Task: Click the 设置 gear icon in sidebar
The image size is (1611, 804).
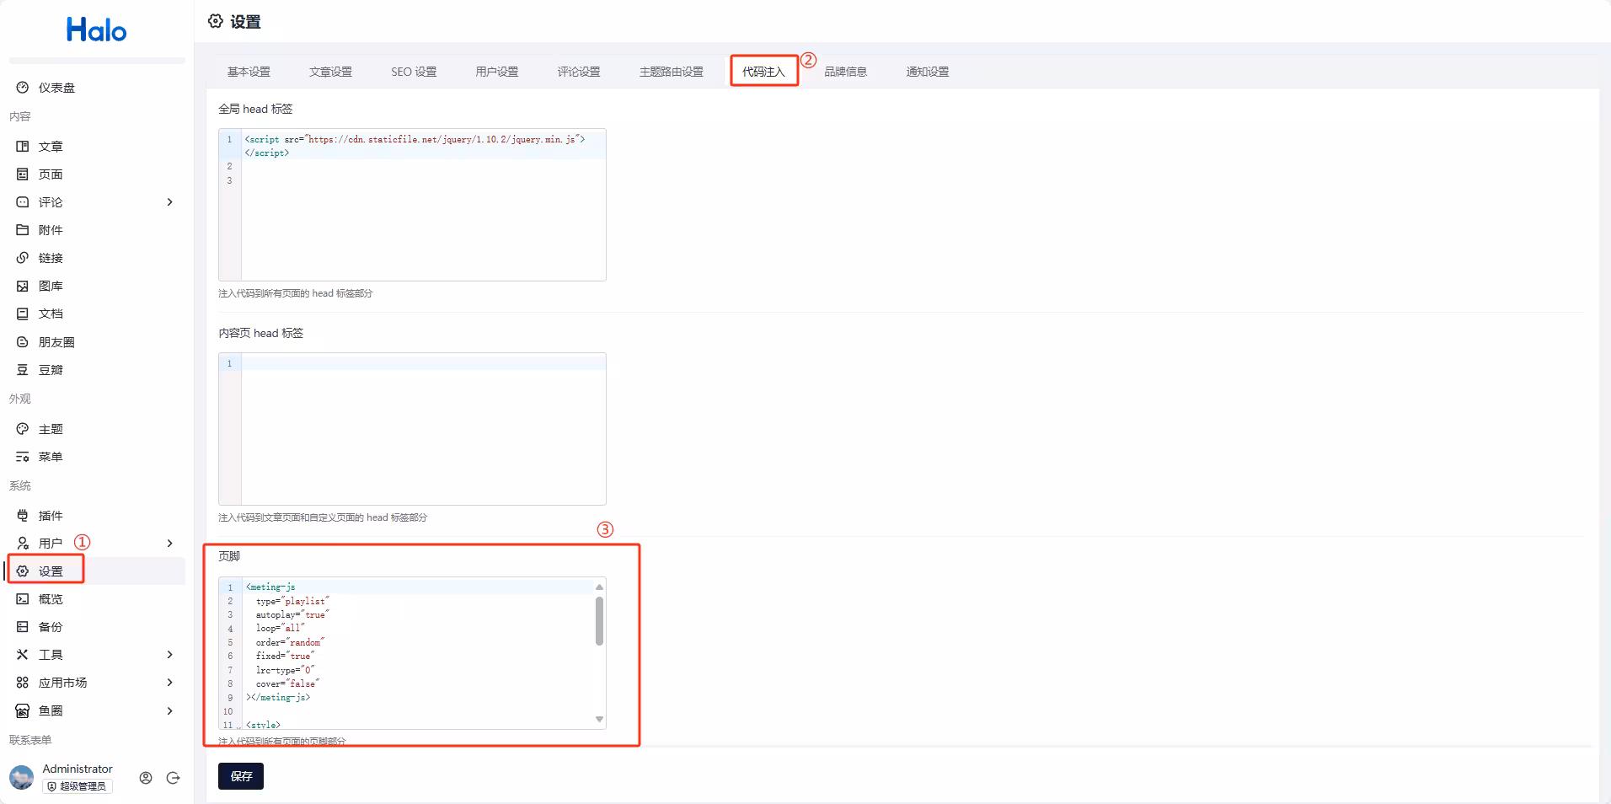Action: pyautogui.click(x=23, y=571)
